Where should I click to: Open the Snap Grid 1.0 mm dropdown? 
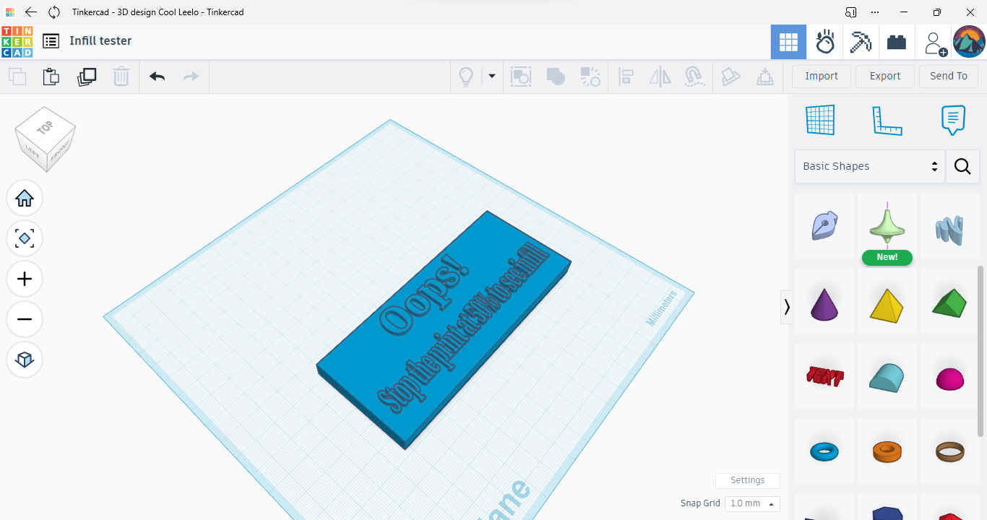(752, 503)
